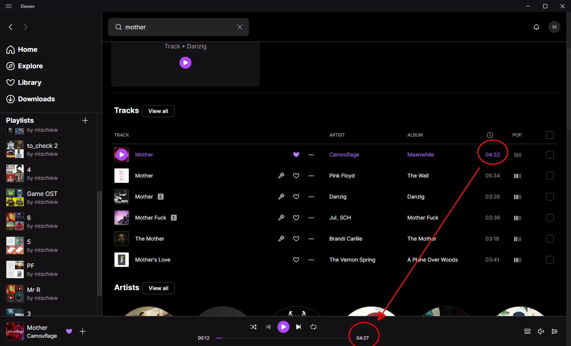Open the Brandi Carlile artist link
The height and width of the screenshot is (346, 571).
coord(346,239)
